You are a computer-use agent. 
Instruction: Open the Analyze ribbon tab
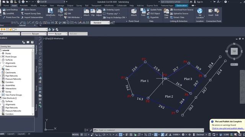click(x=43, y=5)
